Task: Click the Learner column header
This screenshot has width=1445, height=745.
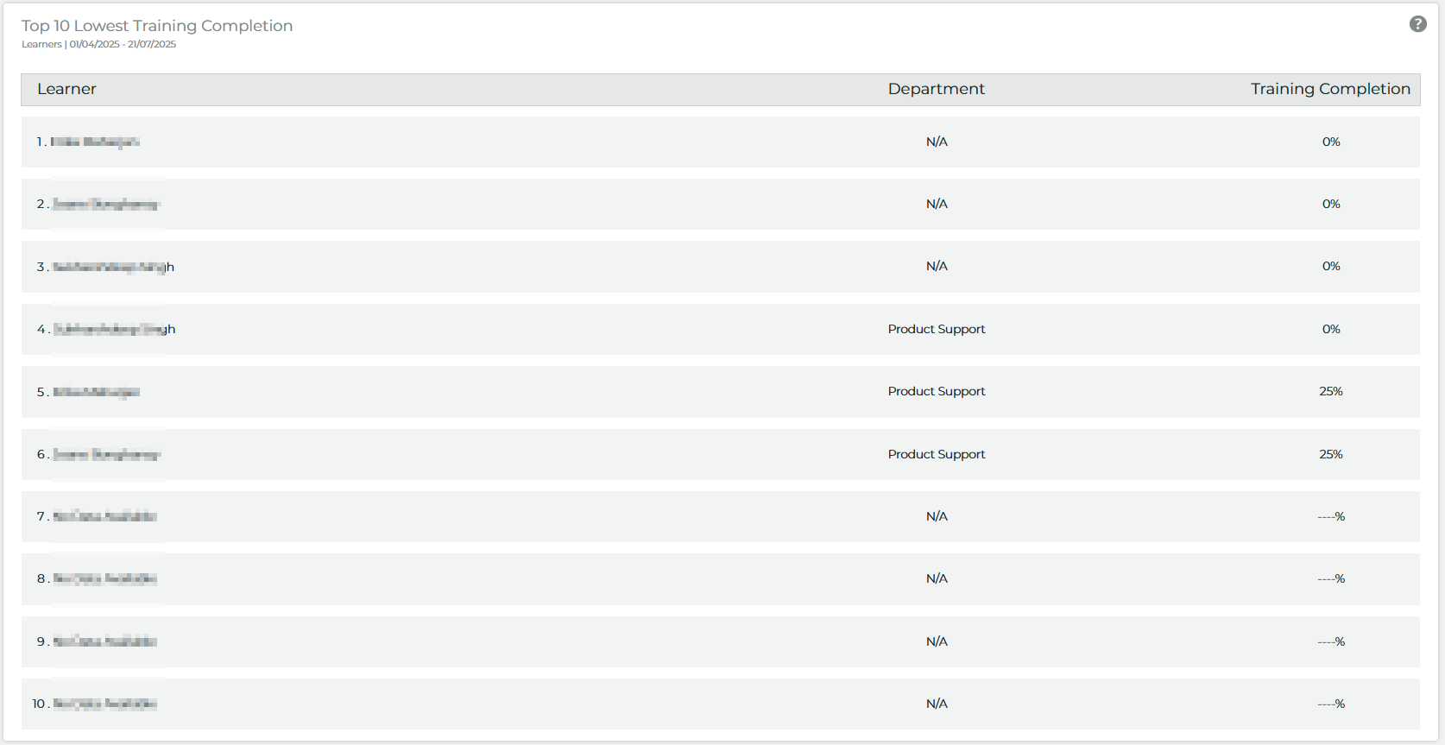Action: (x=66, y=89)
